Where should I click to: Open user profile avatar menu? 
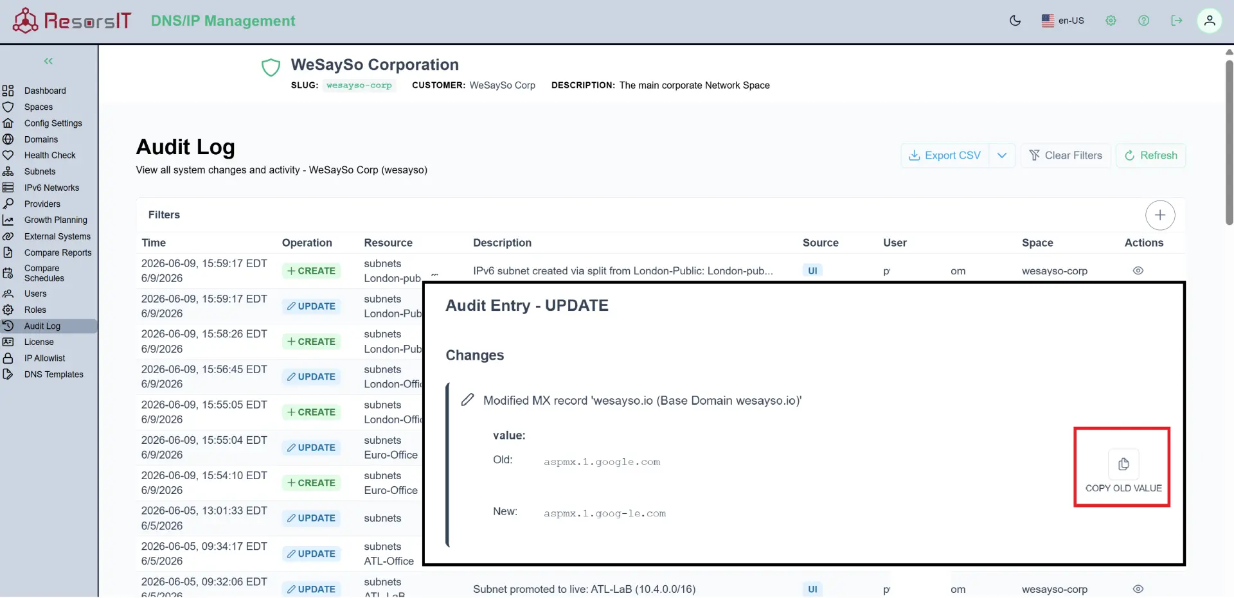point(1209,21)
